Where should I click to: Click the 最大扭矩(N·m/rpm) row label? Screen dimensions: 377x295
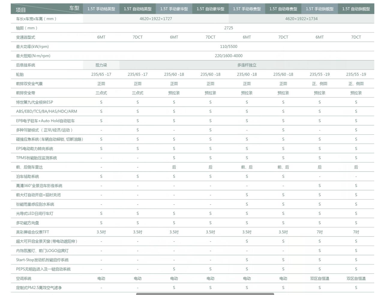pos(33,56)
